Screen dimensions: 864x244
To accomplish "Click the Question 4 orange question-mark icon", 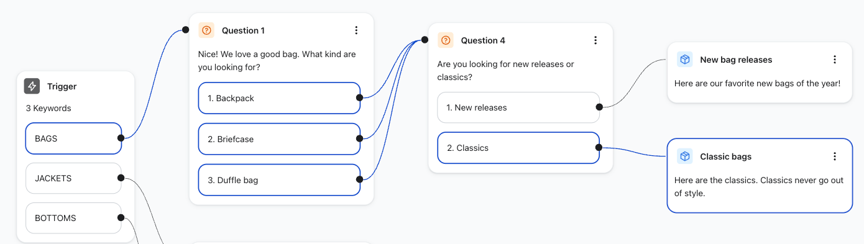I will pyautogui.click(x=445, y=40).
